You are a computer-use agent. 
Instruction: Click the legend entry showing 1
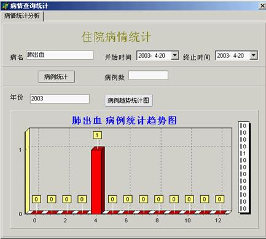tap(243, 153)
